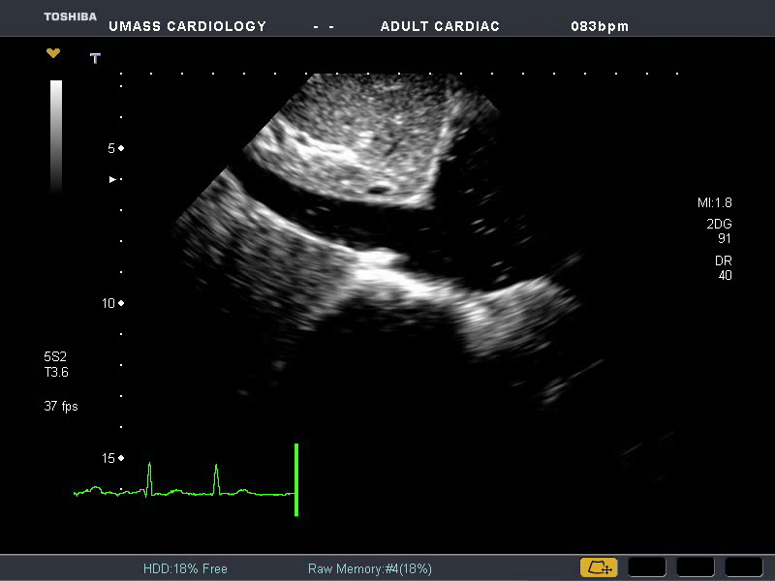Click the T orientation marker icon
The height and width of the screenshot is (581, 775).
(95, 59)
